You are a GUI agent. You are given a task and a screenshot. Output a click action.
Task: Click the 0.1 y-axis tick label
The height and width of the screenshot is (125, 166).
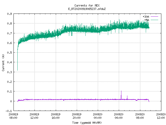coord(9,91)
